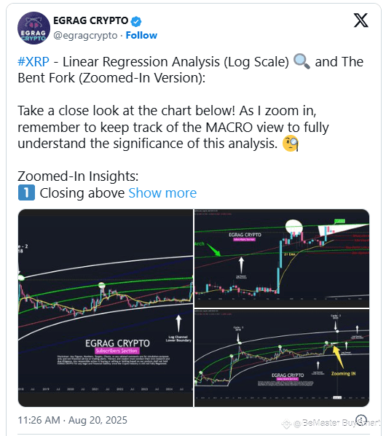This screenshot has width=386, height=436.
Task: Expand the tweet with Show more
Action: pos(162,192)
